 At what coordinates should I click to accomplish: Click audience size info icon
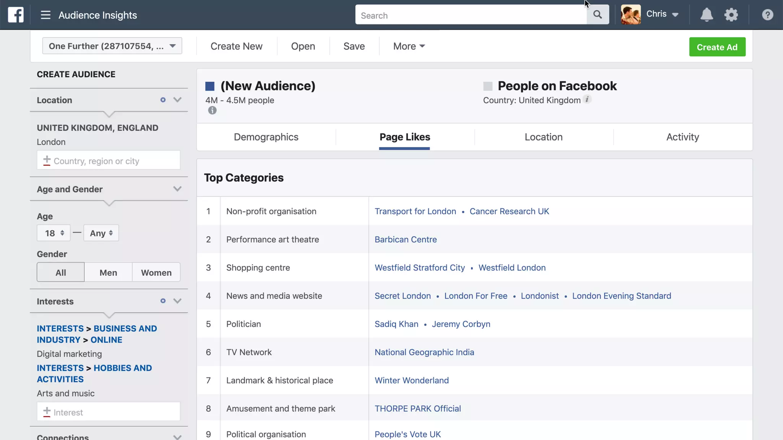point(212,110)
